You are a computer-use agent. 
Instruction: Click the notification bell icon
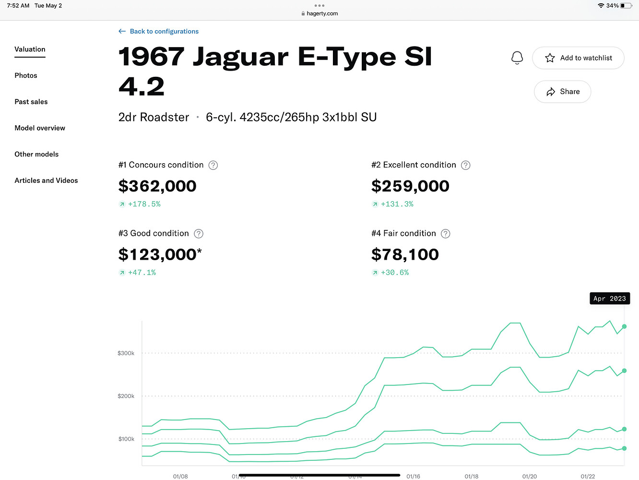(517, 58)
